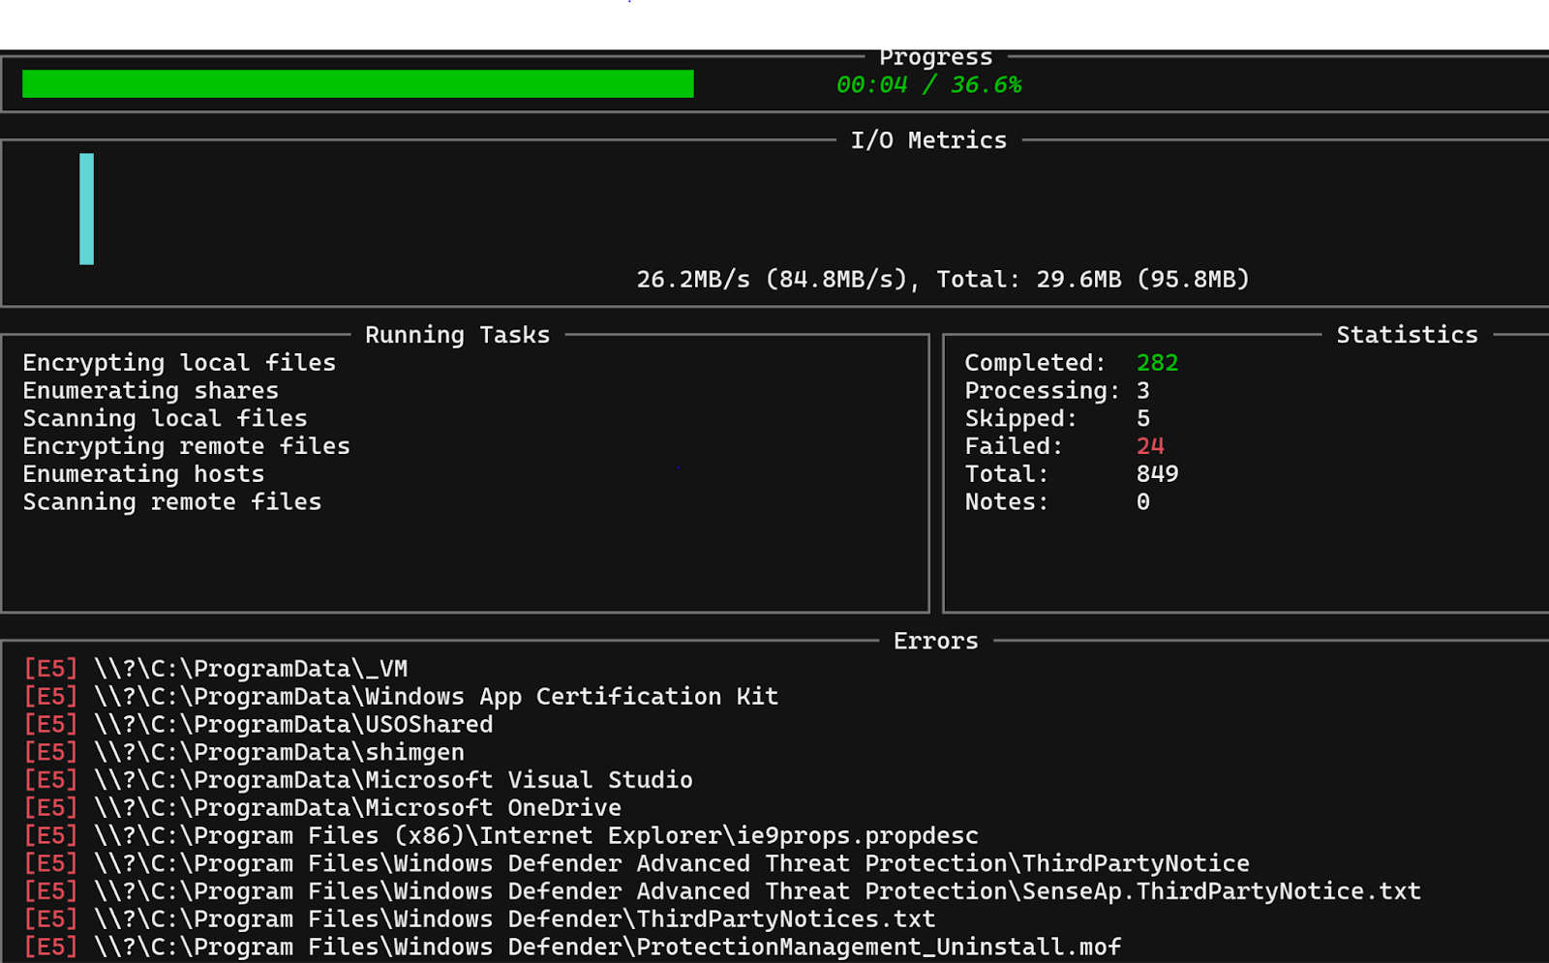Viewport: 1549px width, 963px height.
Task: Click the green progress bar
Action: pyautogui.click(x=358, y=84)
